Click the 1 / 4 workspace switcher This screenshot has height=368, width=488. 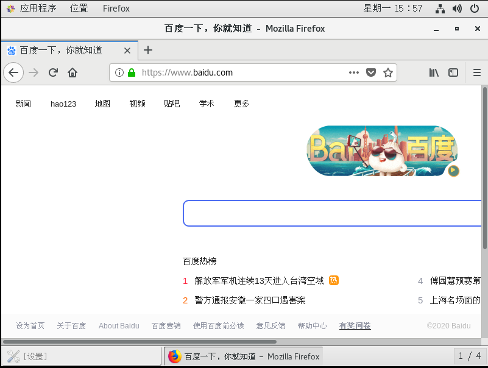click(x=470, y=356)
